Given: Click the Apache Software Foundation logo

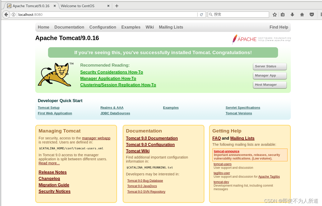Looking at the screenshot, I should (x=261, y=39).
